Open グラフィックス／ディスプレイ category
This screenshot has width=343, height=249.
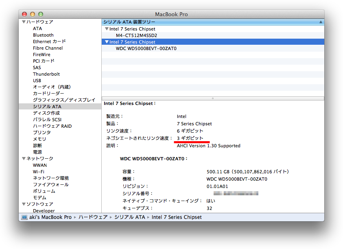(64, 100)
